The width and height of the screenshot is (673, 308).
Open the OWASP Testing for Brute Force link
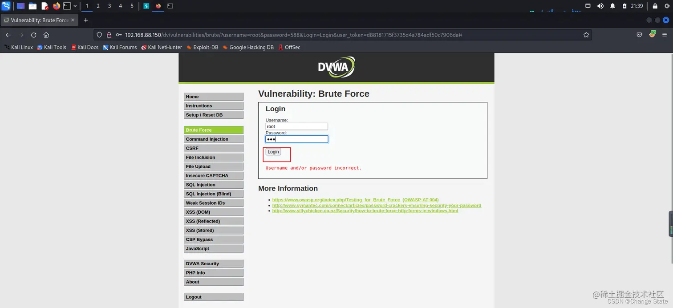356,200
